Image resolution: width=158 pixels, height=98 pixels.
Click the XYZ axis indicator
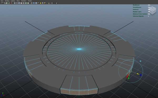(3, 94)
